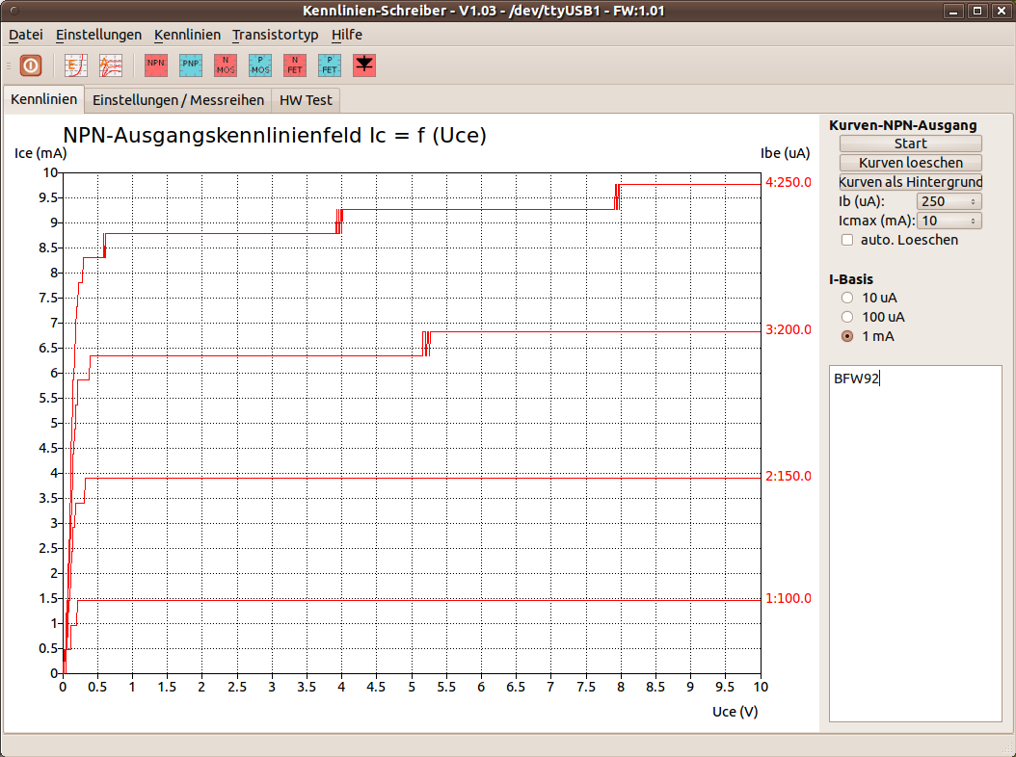
Task: Click the Start button
Action: (910, 144)
